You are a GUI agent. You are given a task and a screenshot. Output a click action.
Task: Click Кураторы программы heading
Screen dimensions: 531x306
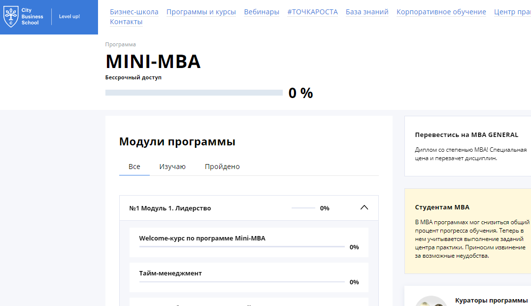(492, 300)
